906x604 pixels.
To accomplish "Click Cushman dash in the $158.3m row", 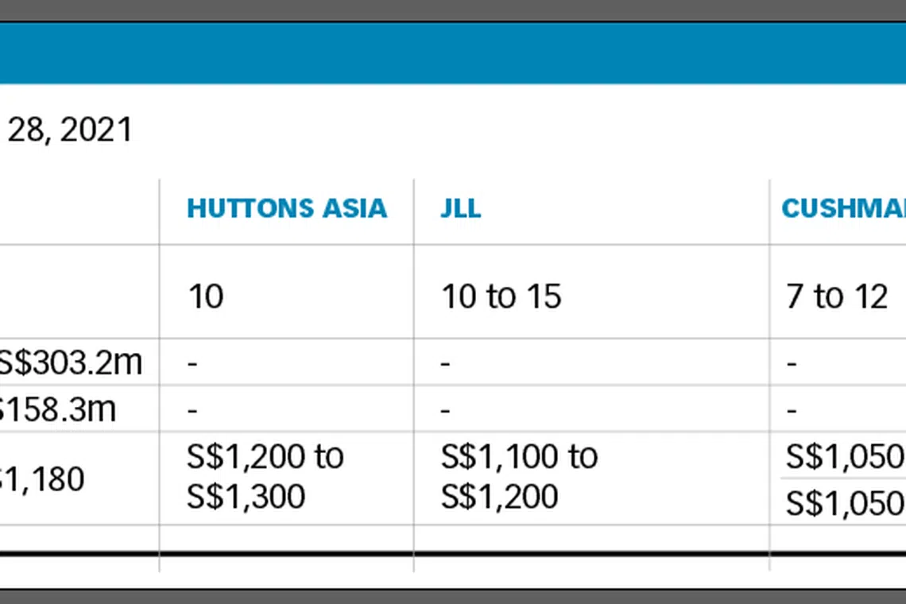I will click(791, 410).
